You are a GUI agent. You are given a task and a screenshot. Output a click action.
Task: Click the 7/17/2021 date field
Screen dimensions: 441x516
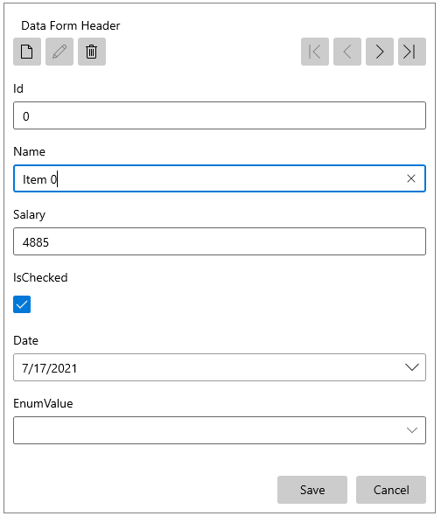click(x=220, y=367)
